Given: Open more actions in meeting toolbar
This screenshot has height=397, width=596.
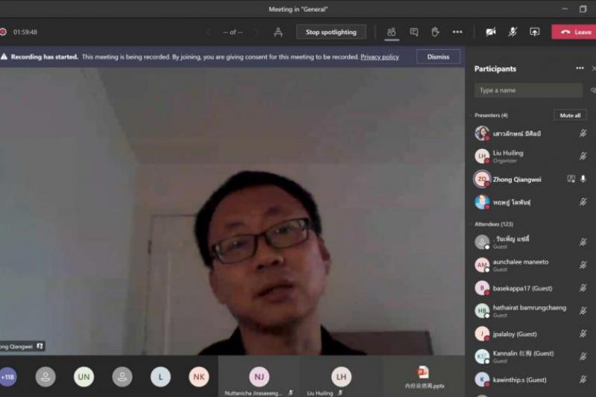Looking at the screenshot, I should point(457,32).
